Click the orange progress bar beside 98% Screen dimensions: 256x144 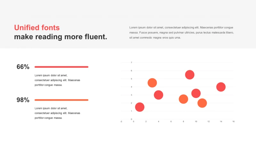[61, 100]
